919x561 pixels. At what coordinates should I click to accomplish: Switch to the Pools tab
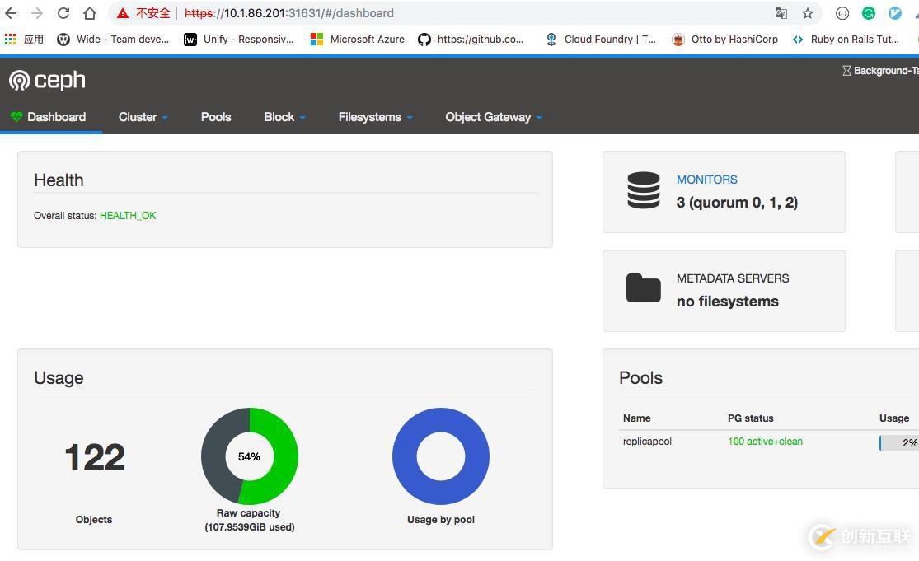coord(216,117)
